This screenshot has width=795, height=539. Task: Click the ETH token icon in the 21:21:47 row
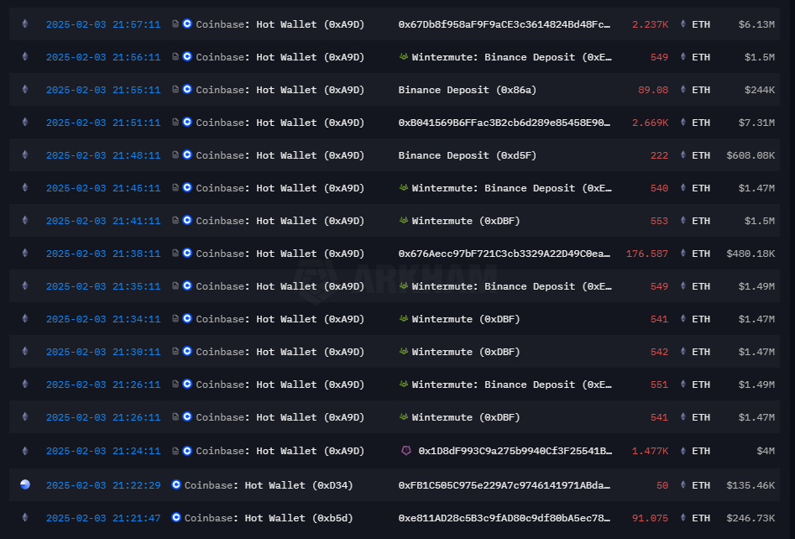click(683, 517)
